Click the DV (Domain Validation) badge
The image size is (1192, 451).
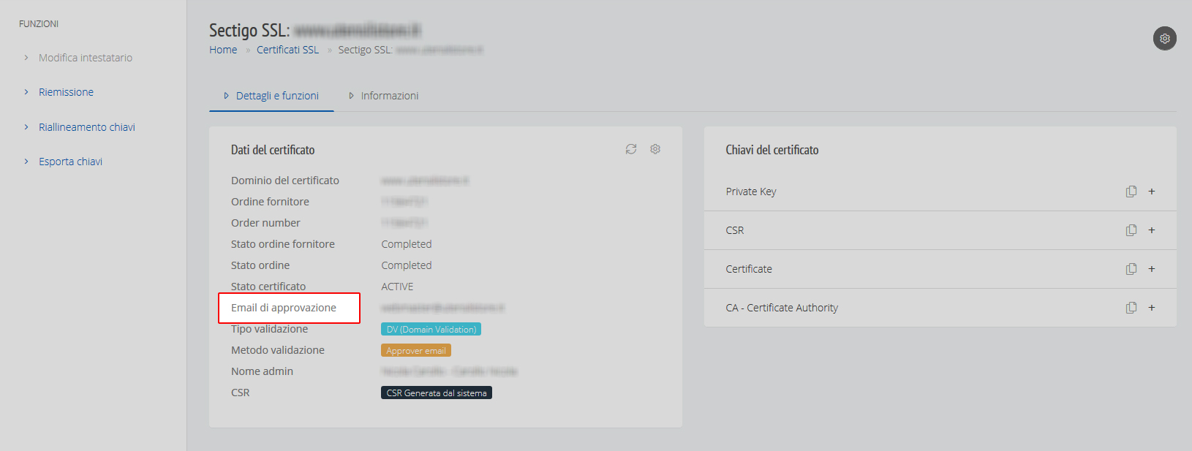(431, 330)
